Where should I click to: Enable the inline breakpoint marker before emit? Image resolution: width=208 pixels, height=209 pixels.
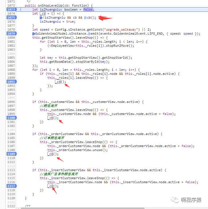pyautogui.click(x=90, y=34)
